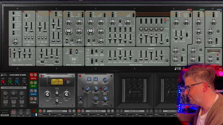223x125 pixels.
Task: Solo the VCA FX chain with its S icon
Action: point(35,91)
